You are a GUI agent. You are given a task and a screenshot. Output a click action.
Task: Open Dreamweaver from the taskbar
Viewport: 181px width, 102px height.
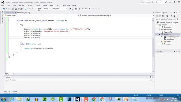point(45,99)
